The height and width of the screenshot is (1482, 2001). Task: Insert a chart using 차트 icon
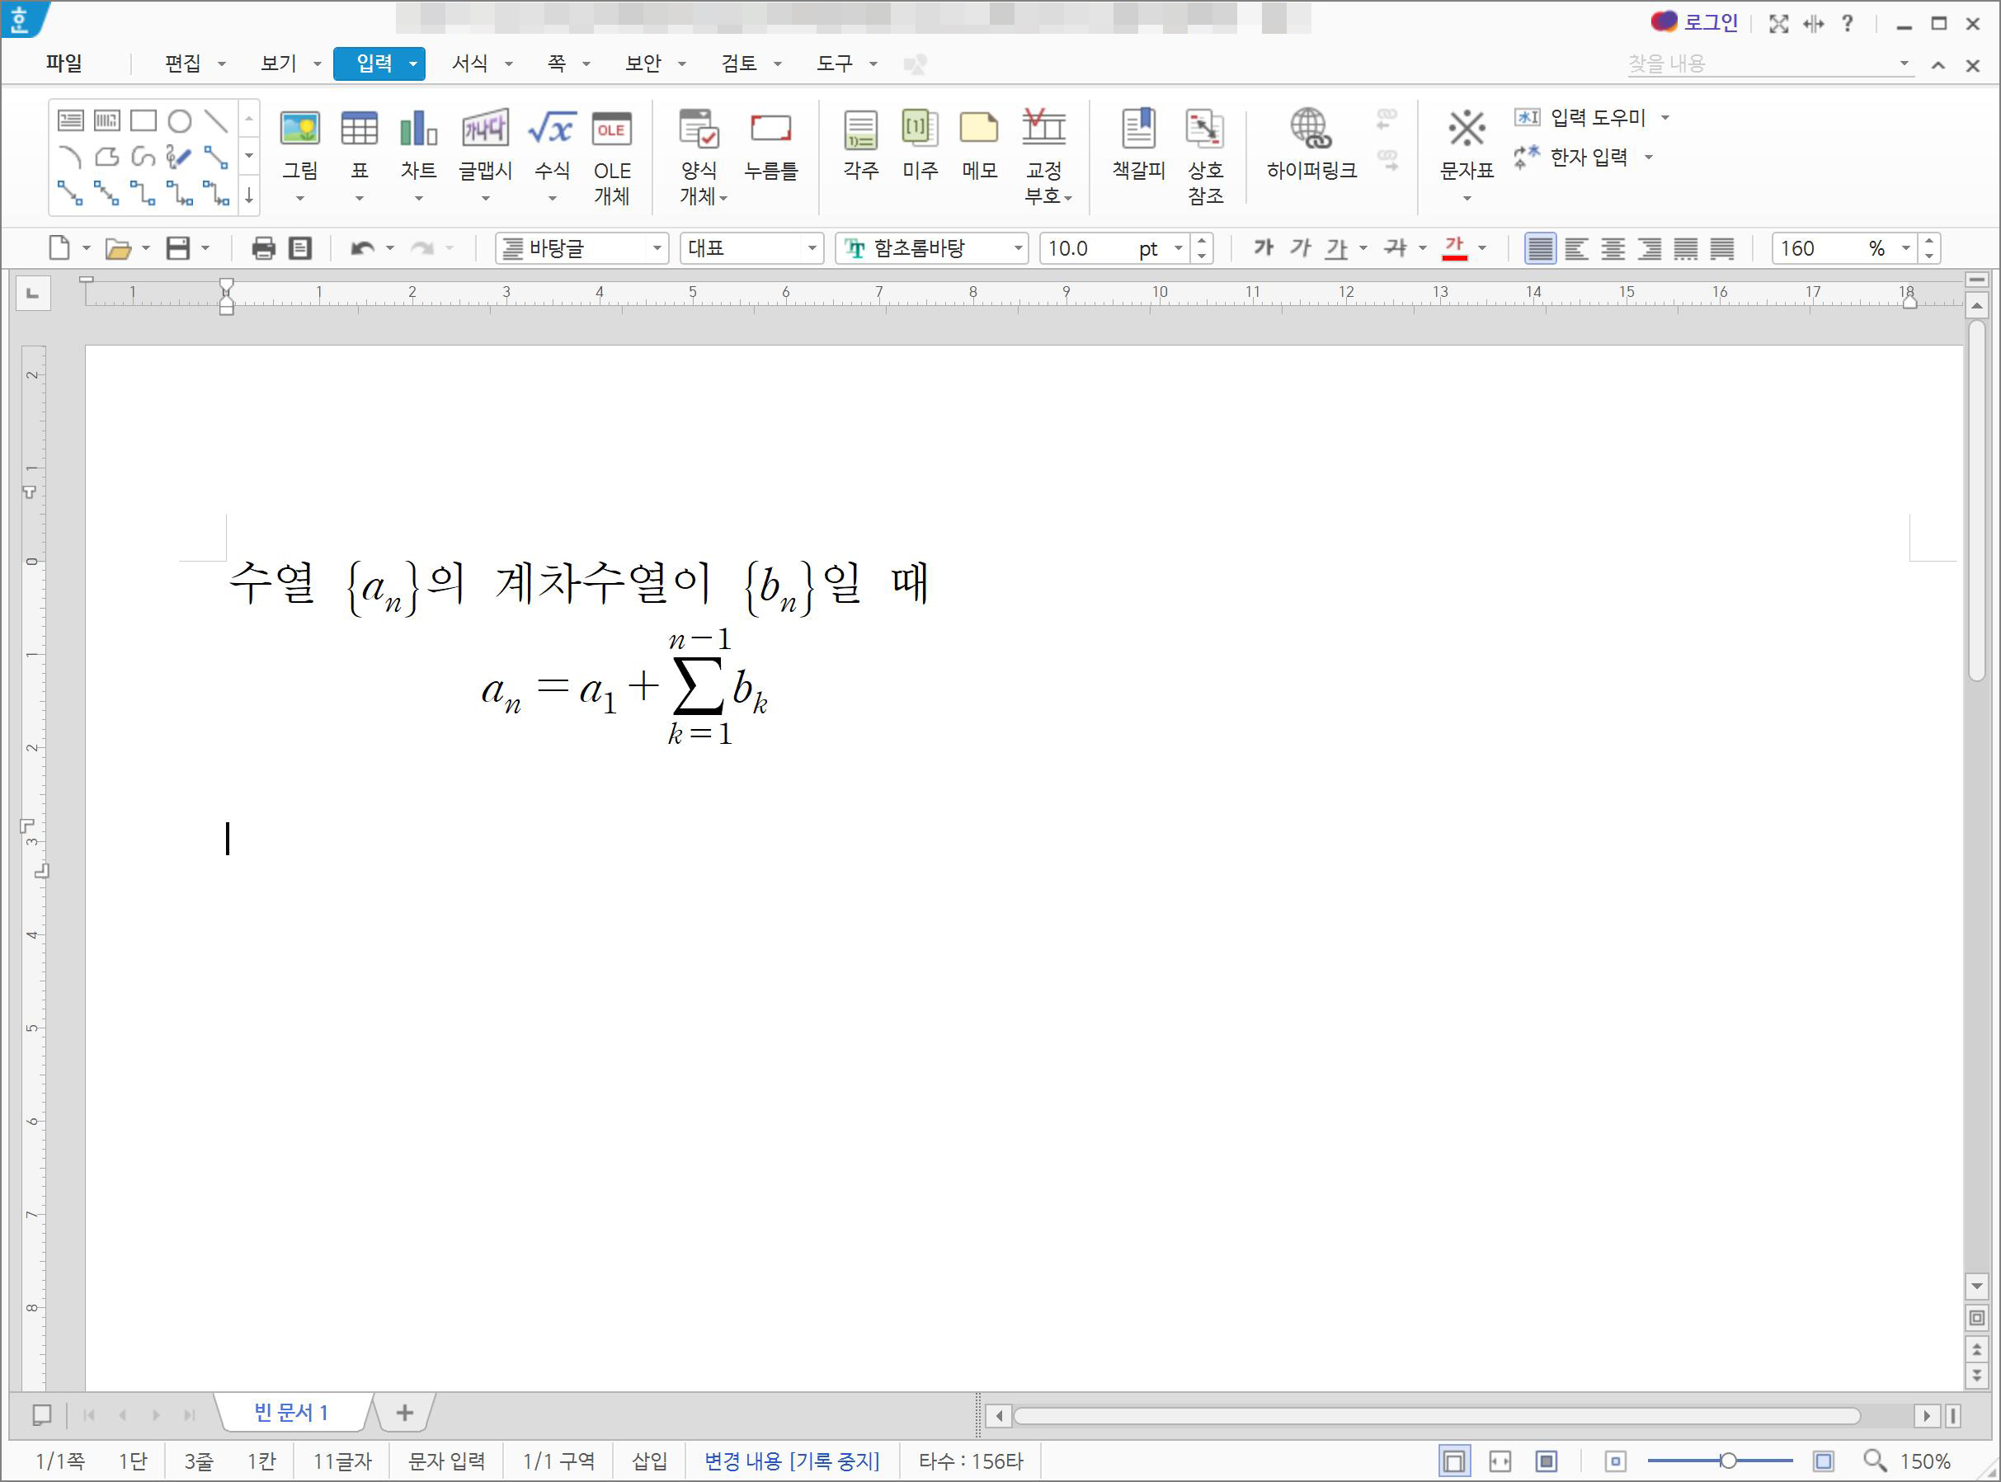[418, 130]
